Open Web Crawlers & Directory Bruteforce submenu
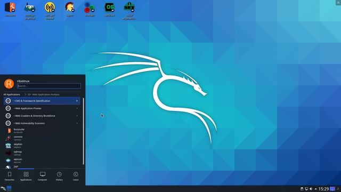The image size is (341, 192). pos(42,116)
